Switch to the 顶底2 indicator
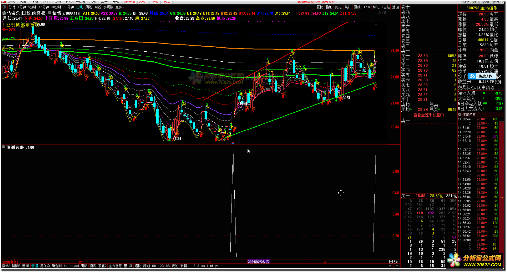 [x=102, y=266]
